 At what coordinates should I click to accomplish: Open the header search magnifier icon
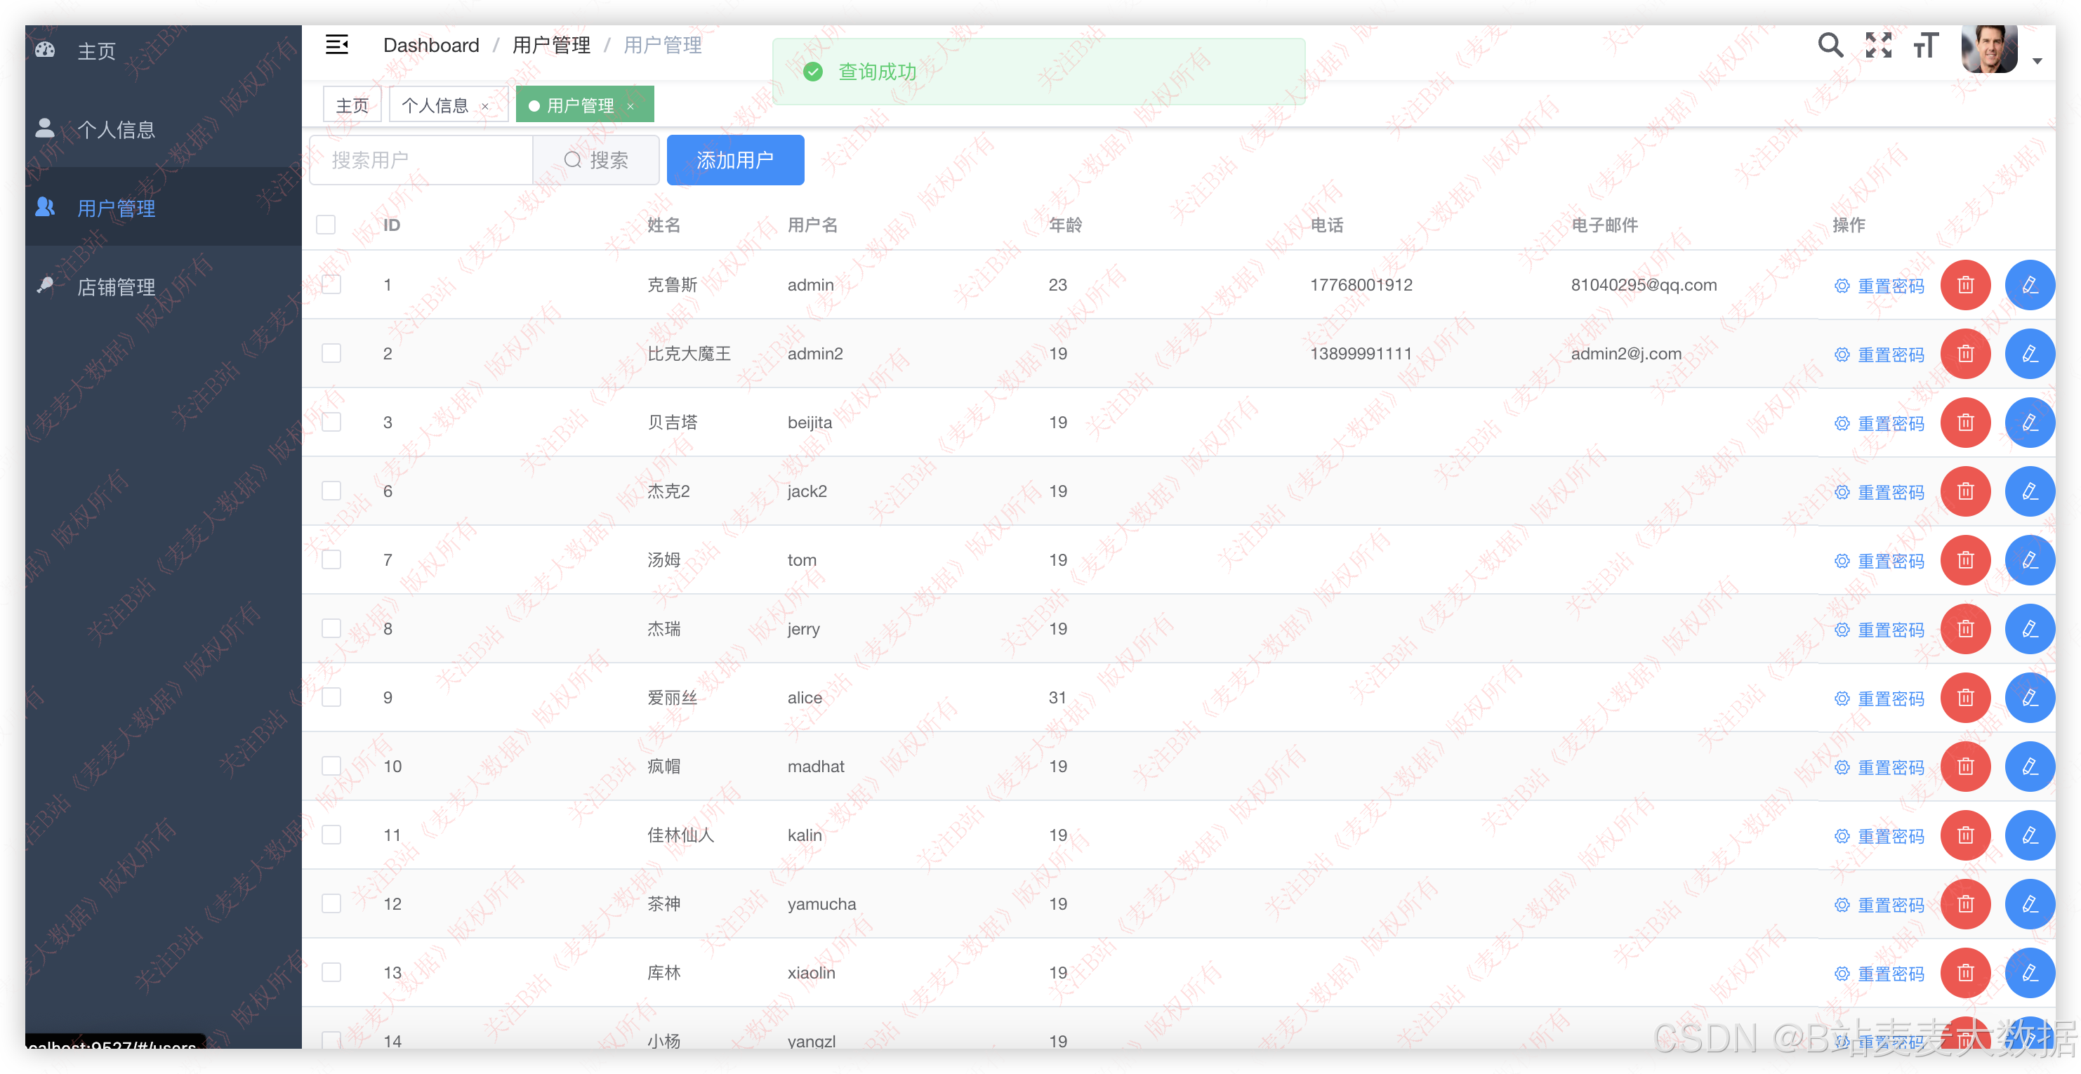pos(1830,45)
